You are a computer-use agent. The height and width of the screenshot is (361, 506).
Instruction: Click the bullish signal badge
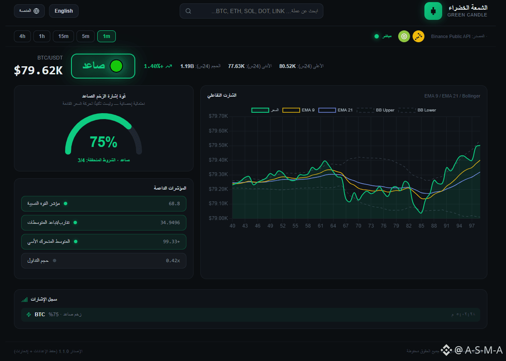(x=103, y=66)
